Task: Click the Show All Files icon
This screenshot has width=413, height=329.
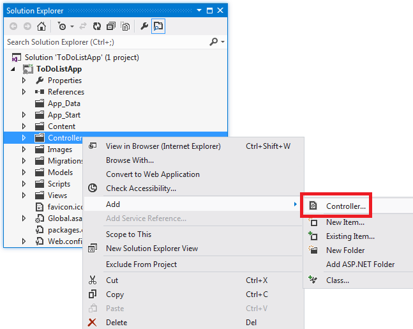Action: pos(125,26)
